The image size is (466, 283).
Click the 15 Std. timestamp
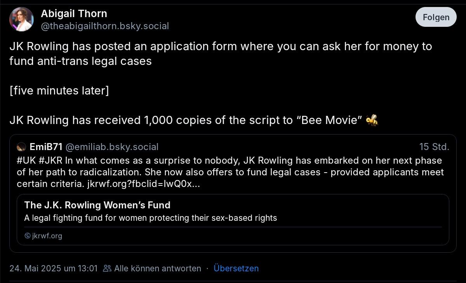coord(434,147)
